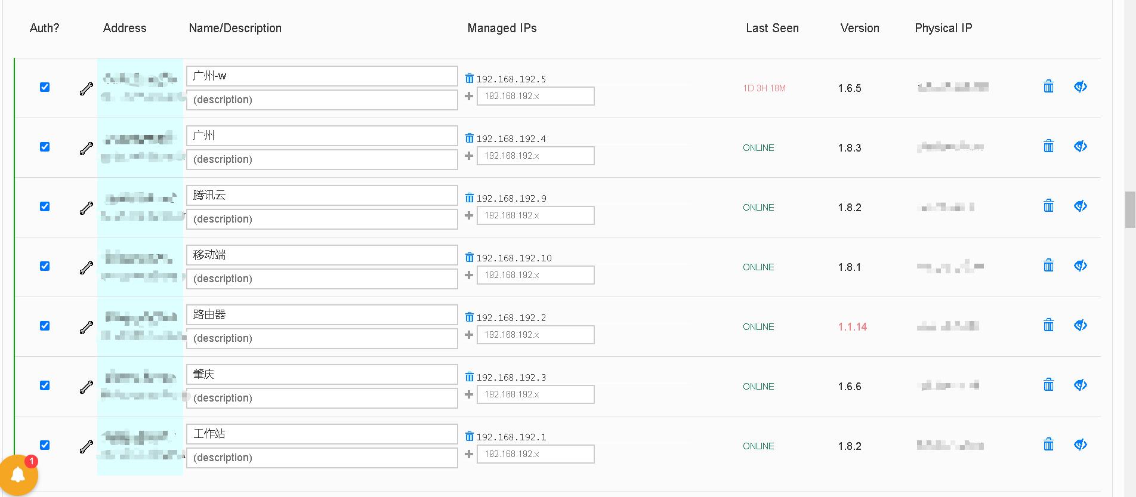Toggle Auth checkbox for 工作站 member
The image size is (1136, 497).
click(45, 445)
